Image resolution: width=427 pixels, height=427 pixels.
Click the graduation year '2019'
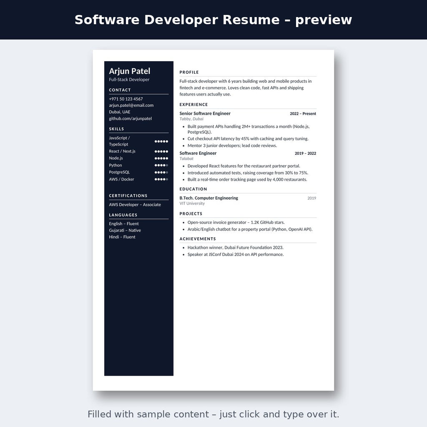[311, 198]
